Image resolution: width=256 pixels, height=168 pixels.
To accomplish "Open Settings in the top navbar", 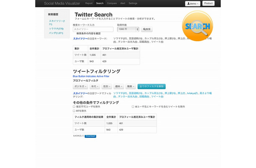I will [133, 3].
